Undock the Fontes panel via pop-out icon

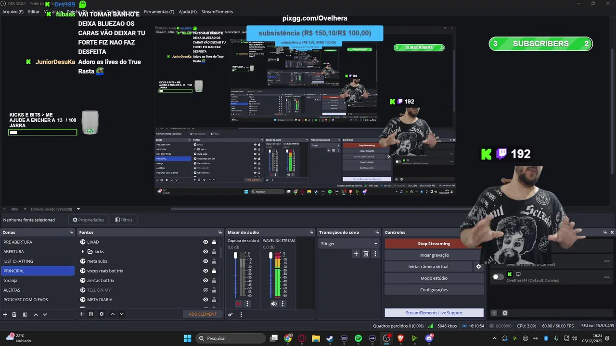pos(220,232)
